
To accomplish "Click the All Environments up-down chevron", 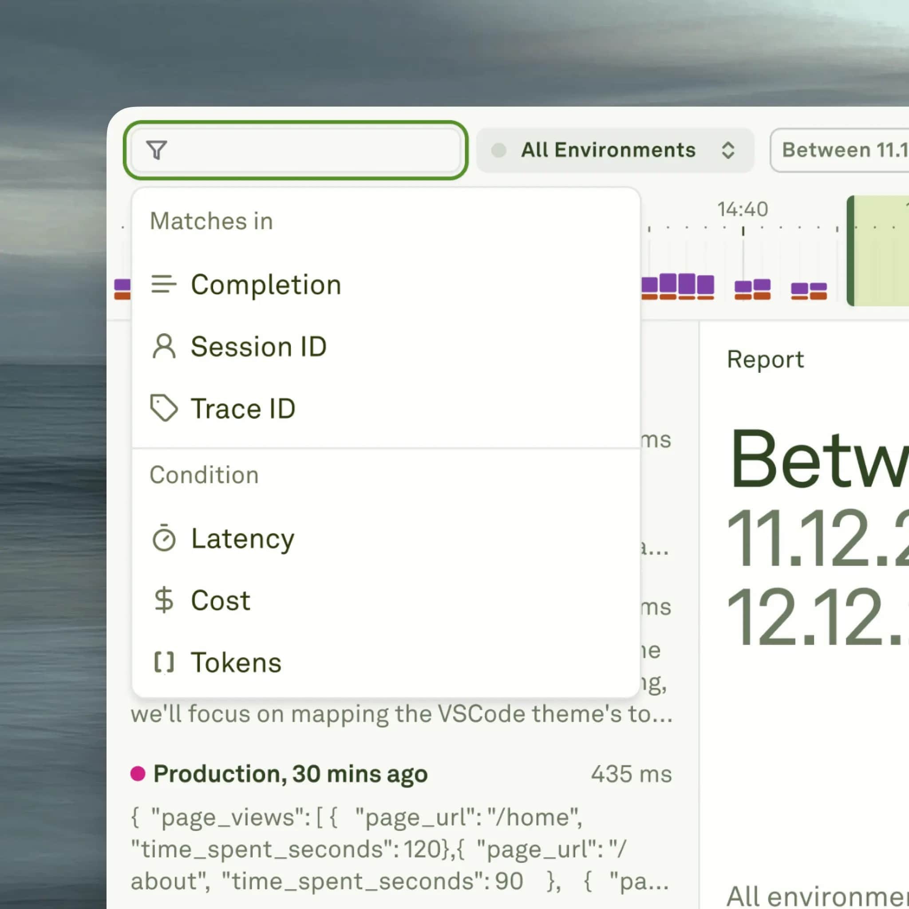I will coord(728,150).
